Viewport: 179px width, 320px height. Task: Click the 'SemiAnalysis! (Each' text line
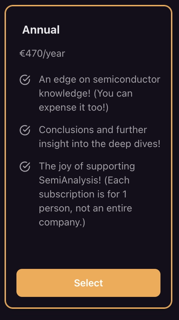[84, 180]
